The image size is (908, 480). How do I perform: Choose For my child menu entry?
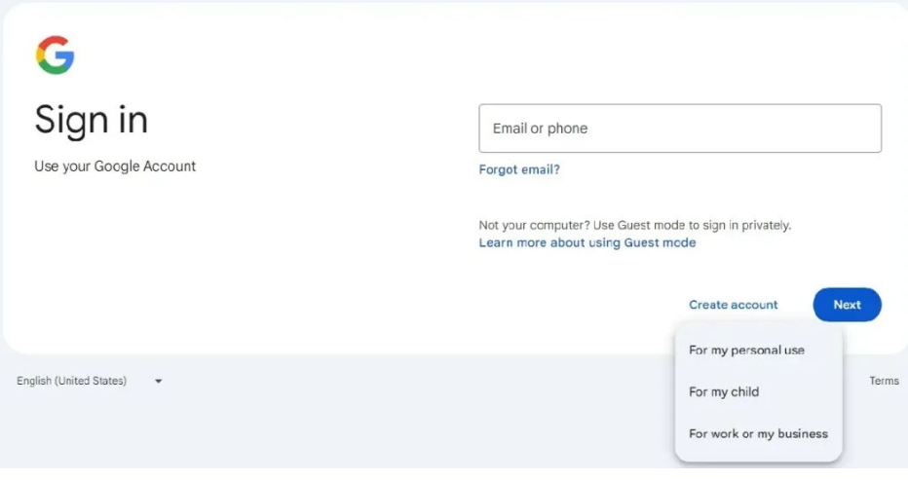[x=724, y=391]
